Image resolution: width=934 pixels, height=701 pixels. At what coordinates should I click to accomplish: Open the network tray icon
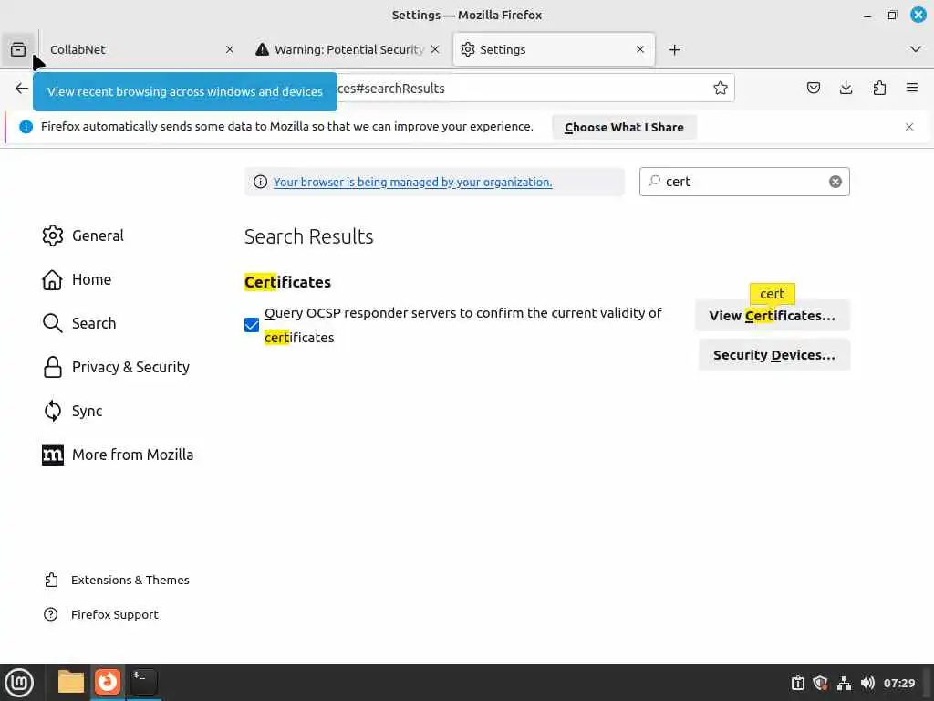(x=844, y=683)
